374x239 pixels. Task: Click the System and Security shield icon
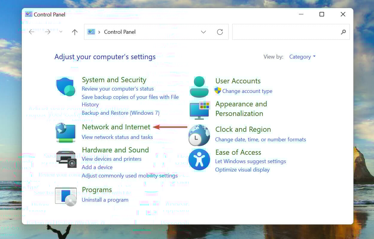(66, 87)
